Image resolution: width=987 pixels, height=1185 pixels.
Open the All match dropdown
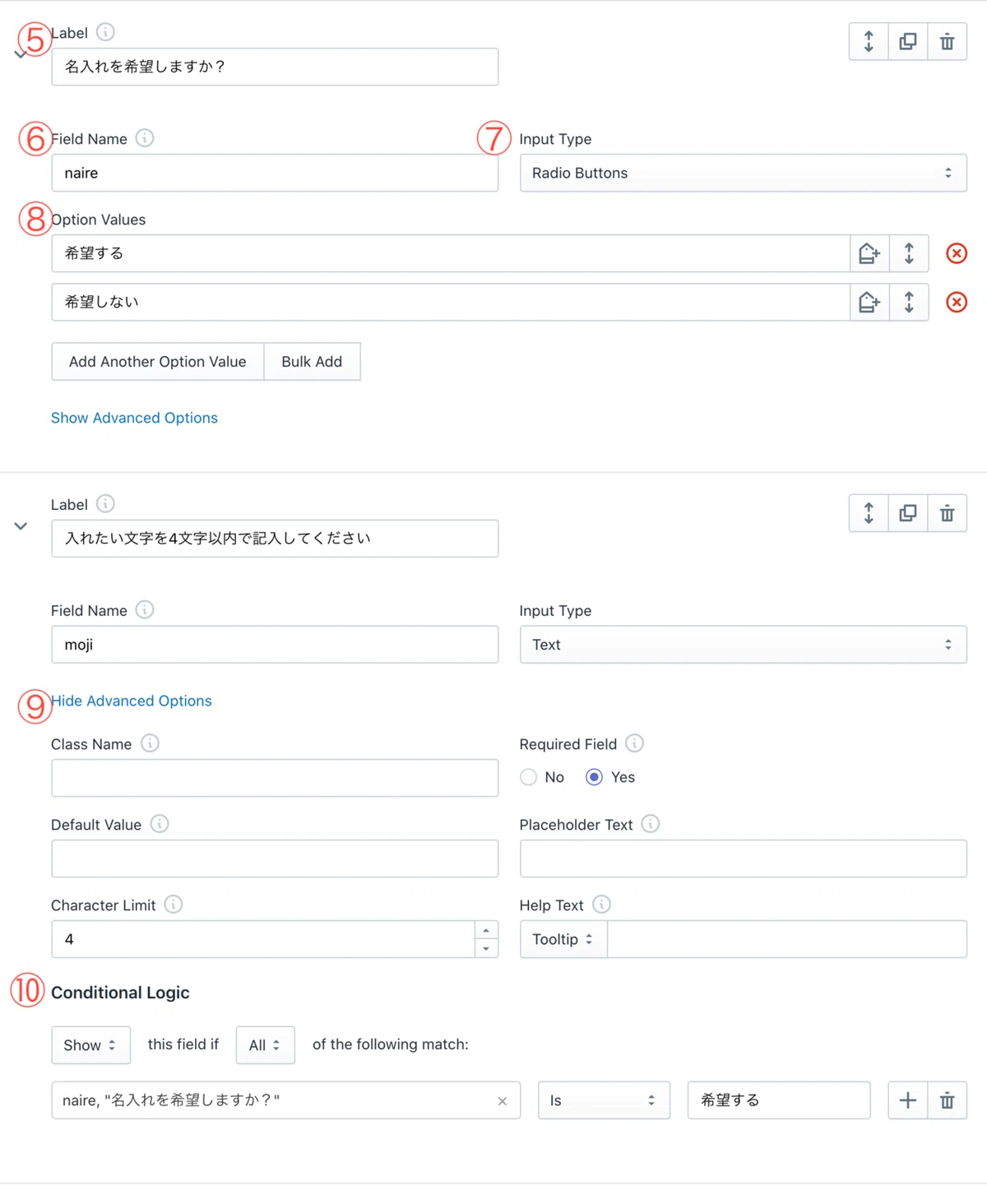(265, 1045)
